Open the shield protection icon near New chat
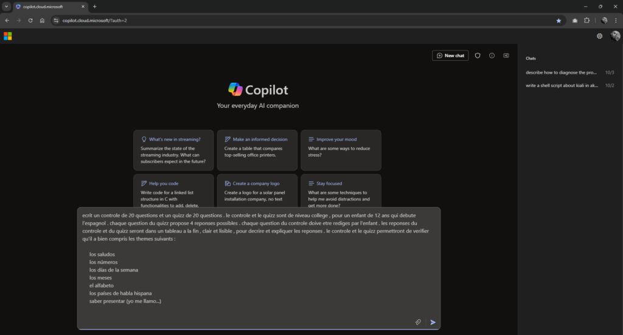 [478, 55]
